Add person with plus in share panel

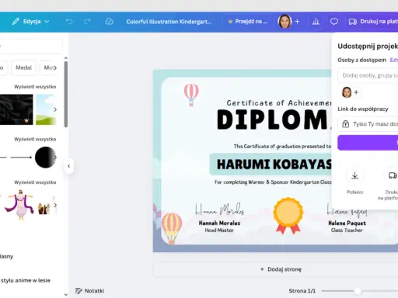tap(356, 92)
